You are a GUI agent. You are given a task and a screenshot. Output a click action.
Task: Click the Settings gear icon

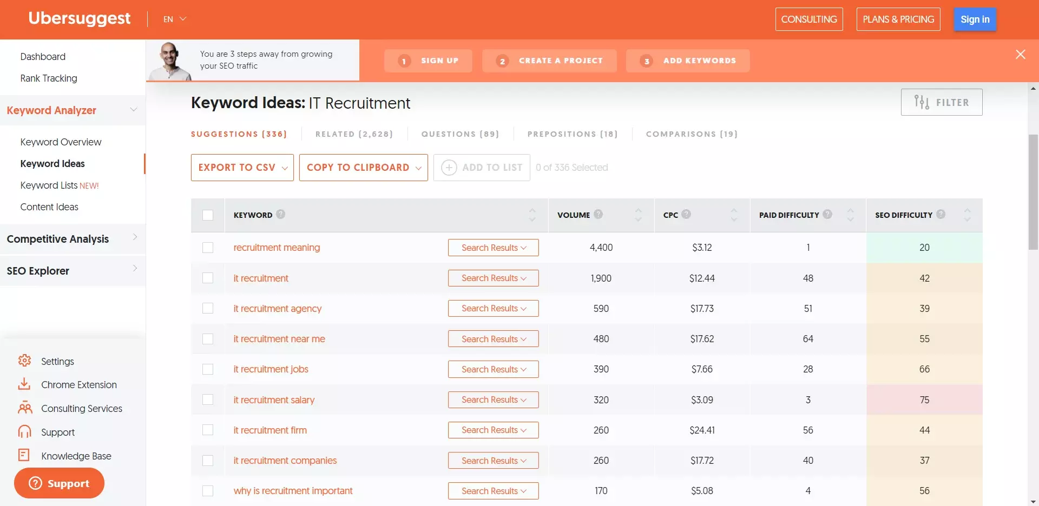pyautogui.click(x=24, y=361)
